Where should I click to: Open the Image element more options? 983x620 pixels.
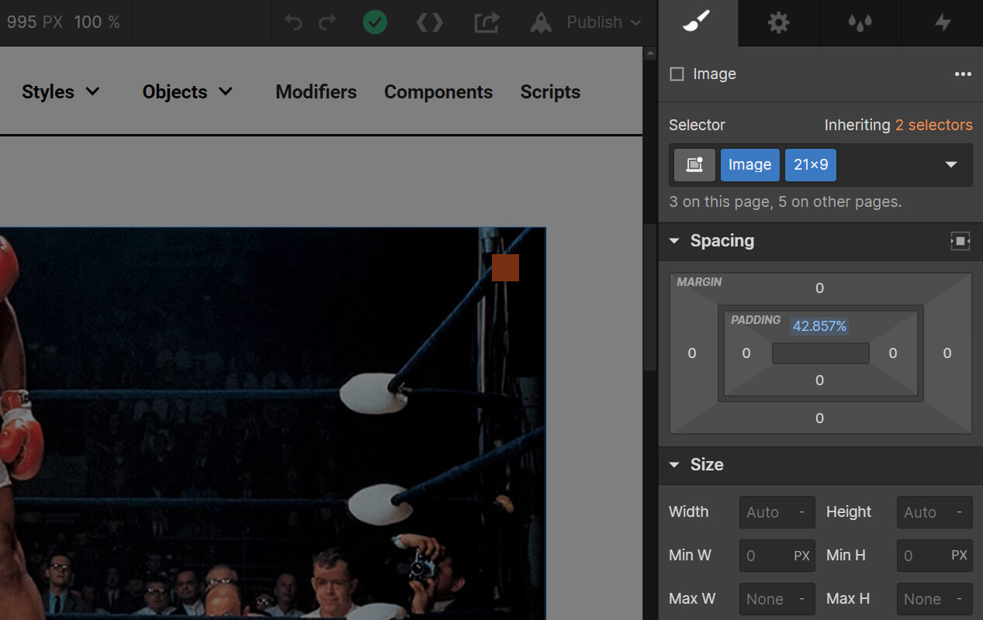click(963, 74)
